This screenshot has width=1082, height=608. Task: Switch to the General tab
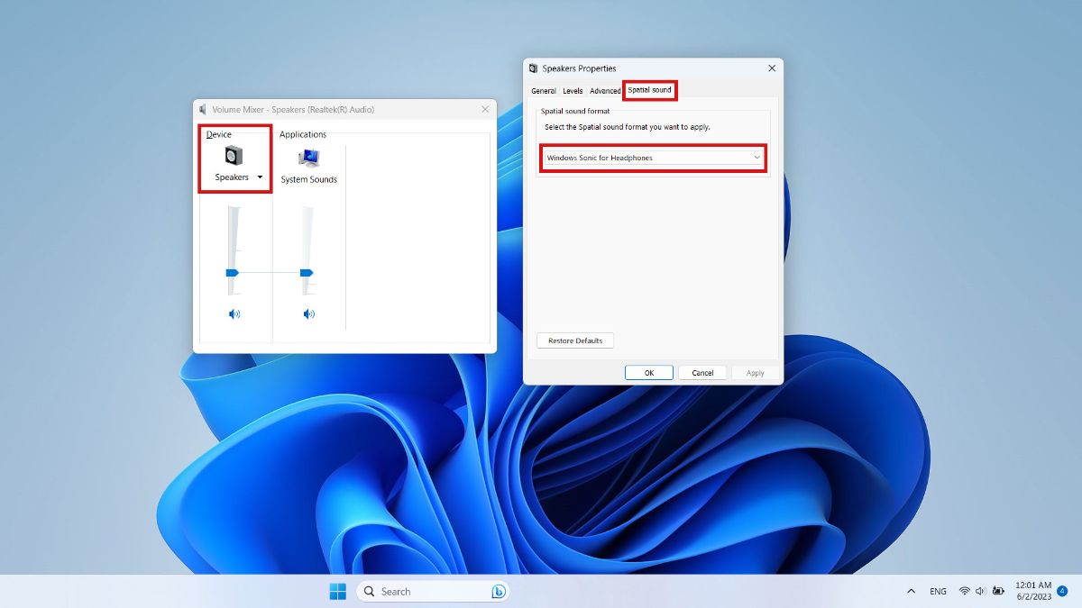pos(543,91)
